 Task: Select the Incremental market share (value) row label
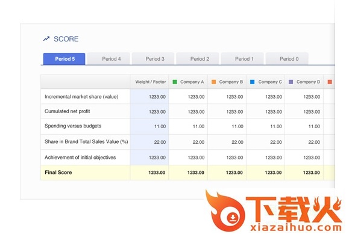click(81, 97)
